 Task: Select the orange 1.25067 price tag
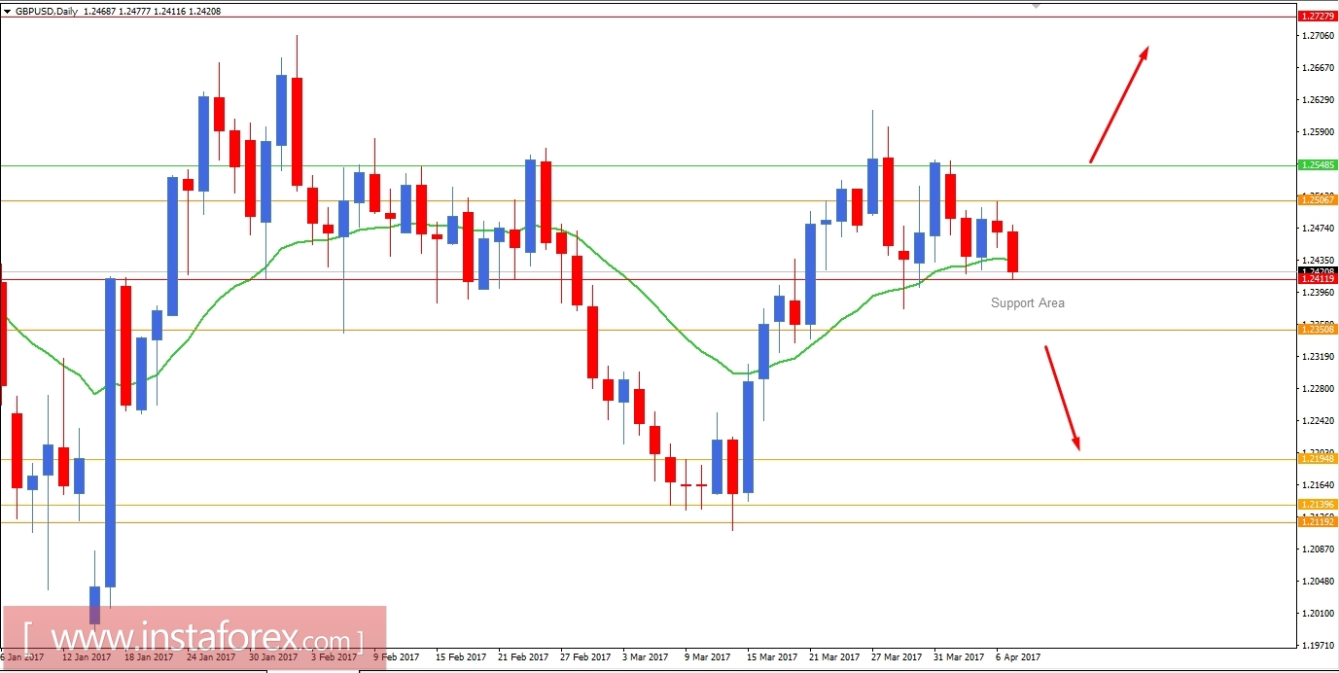tap(1316, 200)
